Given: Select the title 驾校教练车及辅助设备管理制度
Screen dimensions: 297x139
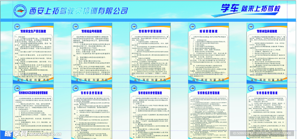Looking at the screenshot, I should pos(33,93).
